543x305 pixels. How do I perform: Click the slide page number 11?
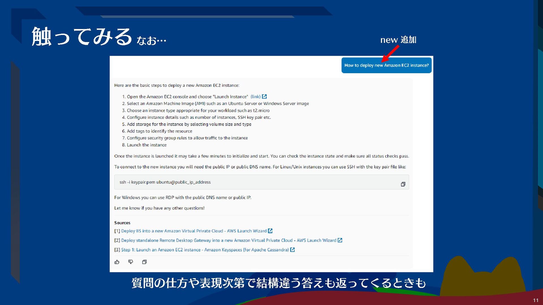(x=536, y=300)
